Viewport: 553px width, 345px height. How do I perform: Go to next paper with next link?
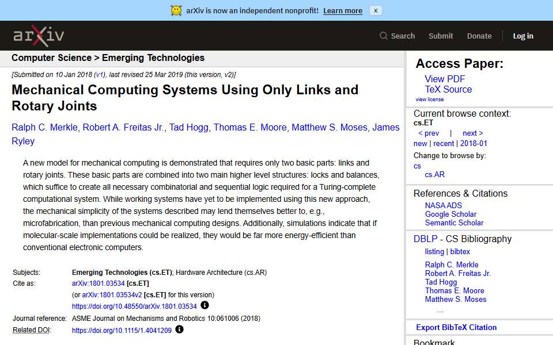click(473, 133)
